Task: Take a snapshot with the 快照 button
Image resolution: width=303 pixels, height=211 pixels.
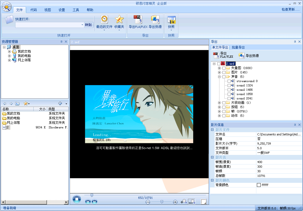Action: (171, 23)
